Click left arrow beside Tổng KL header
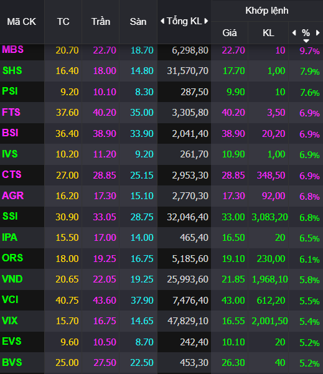 click(162, 21)
